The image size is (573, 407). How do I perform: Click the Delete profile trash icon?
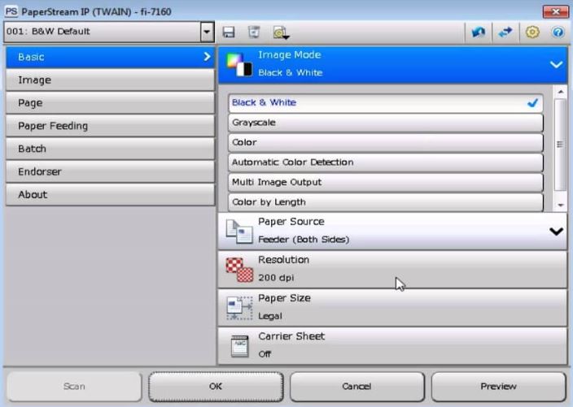pos(254,32)
